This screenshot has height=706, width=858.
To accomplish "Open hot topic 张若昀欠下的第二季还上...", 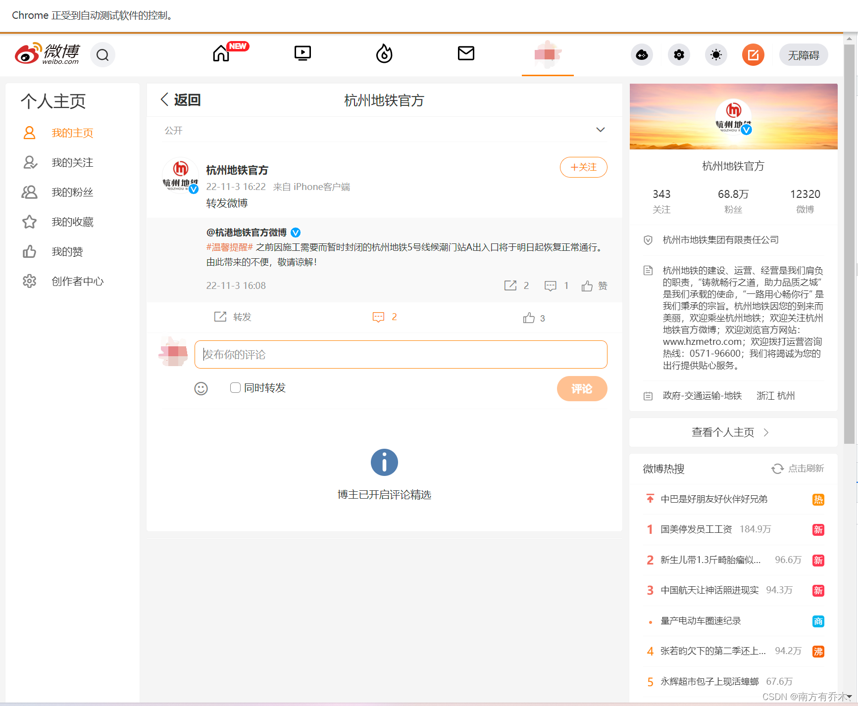I will (713, 651).
